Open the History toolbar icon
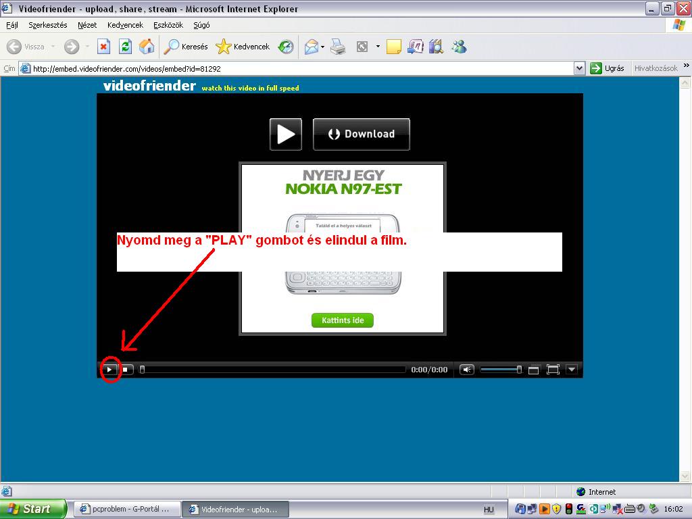Viewport: 692px width, 519px height. [x=286, y=47]
